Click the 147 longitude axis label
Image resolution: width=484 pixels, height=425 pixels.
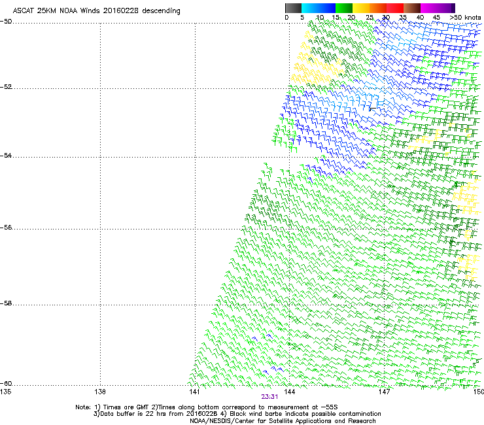(385, 392)
